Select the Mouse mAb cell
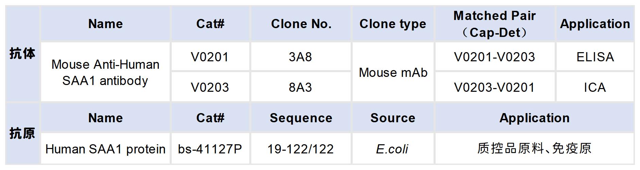 (393, 72)
